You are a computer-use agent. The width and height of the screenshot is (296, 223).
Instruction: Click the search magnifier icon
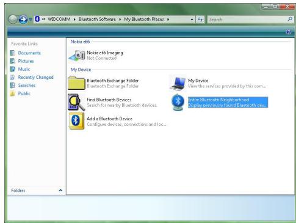290,20
